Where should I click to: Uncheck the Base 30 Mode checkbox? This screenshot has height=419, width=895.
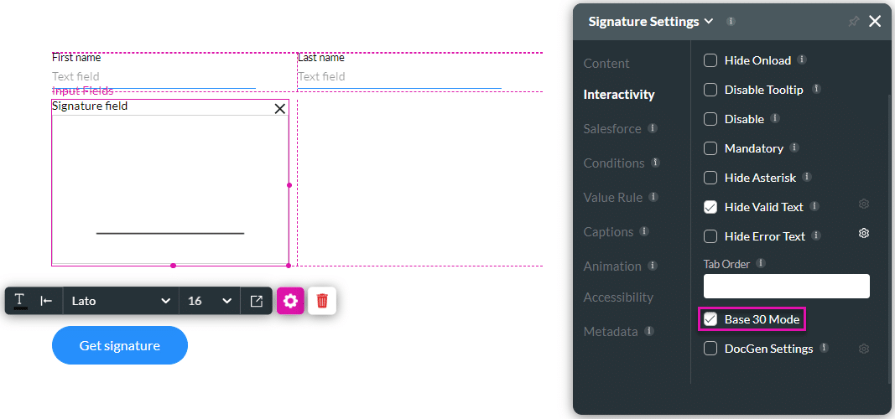(x=710, y=320)
